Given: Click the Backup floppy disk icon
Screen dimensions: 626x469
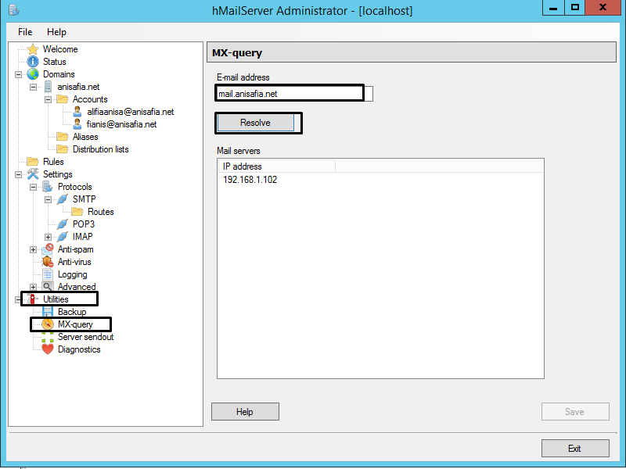Looking at the screenshot, I should pyautogui.click(x=48, y=311).
